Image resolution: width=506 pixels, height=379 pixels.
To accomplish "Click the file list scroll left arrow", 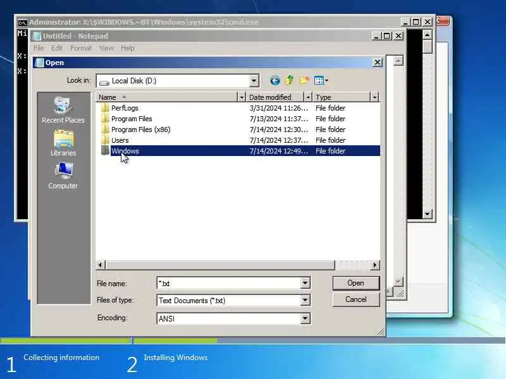I will (101, 265).
